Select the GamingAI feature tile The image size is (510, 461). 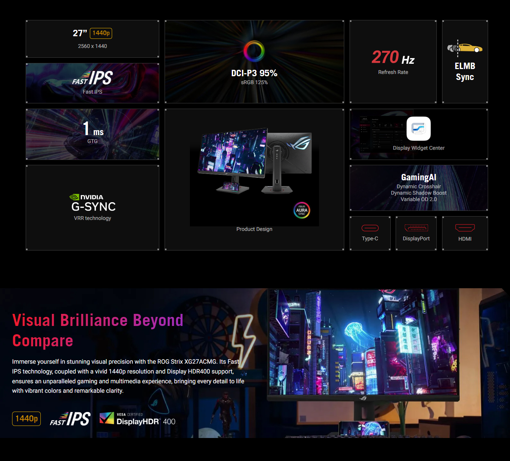point(419,188)
